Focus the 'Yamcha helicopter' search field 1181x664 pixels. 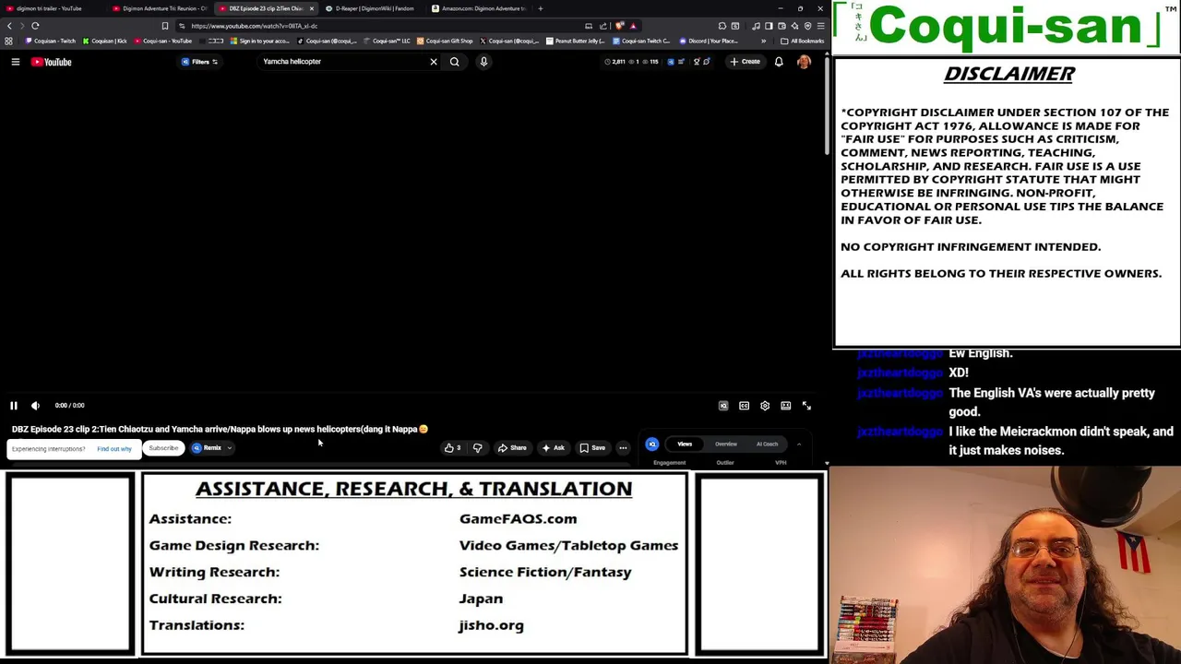tap(341, 62)
